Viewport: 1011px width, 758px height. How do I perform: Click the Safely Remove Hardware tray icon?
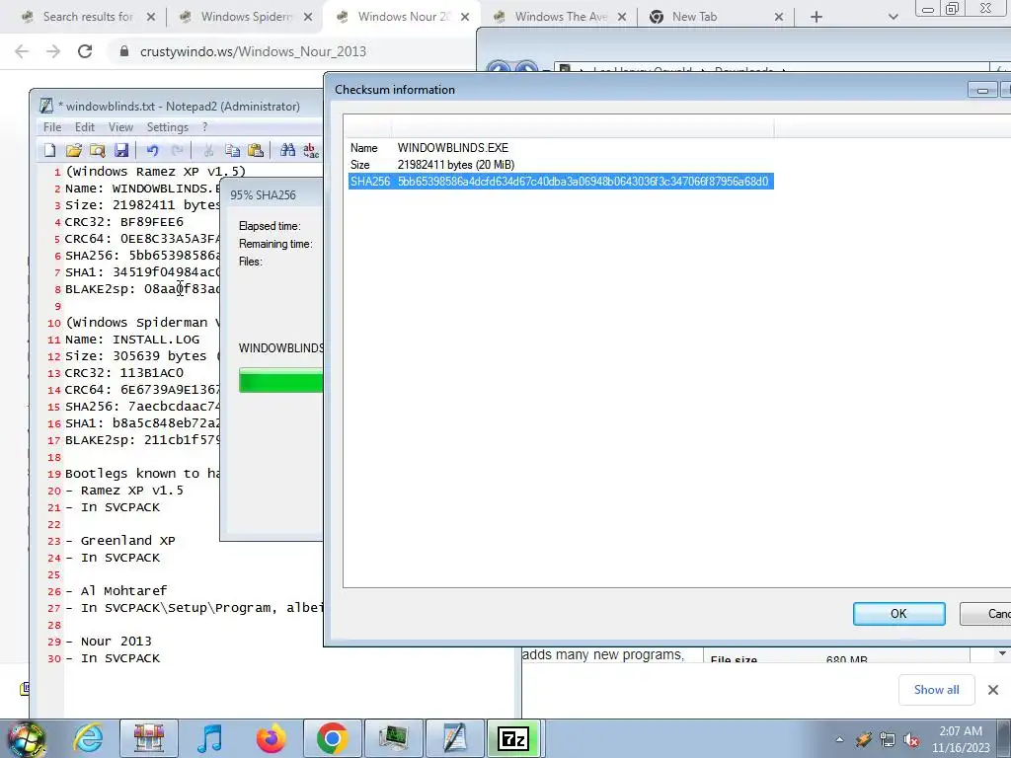tap(863, 740)
